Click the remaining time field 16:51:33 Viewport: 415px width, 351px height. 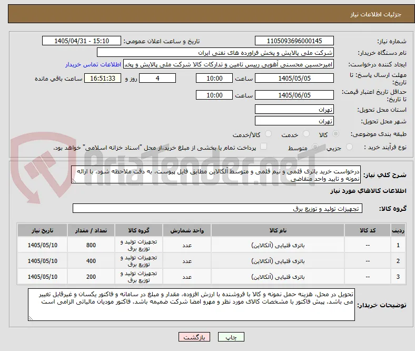[103, 78]
